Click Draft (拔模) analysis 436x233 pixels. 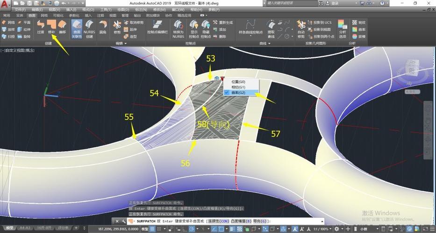[x=359, y=36]
